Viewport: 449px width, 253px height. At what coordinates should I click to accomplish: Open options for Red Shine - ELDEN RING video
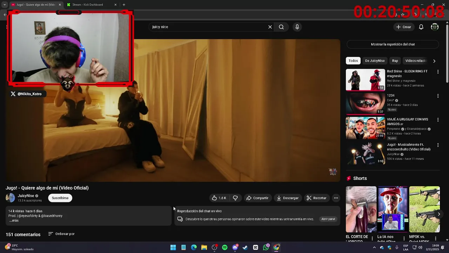(438, 72)
